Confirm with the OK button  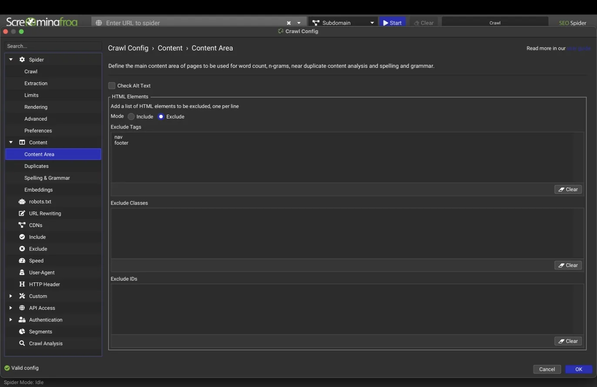tap(579, 369)
